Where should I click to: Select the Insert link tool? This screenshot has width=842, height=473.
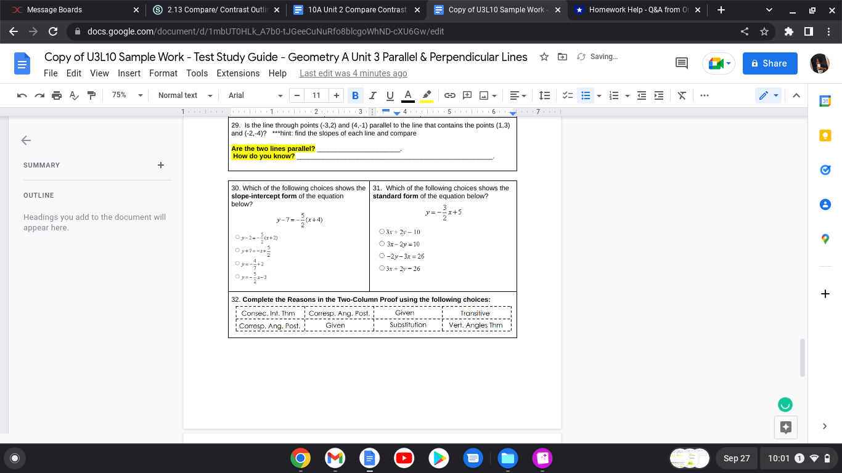point(449,95)
